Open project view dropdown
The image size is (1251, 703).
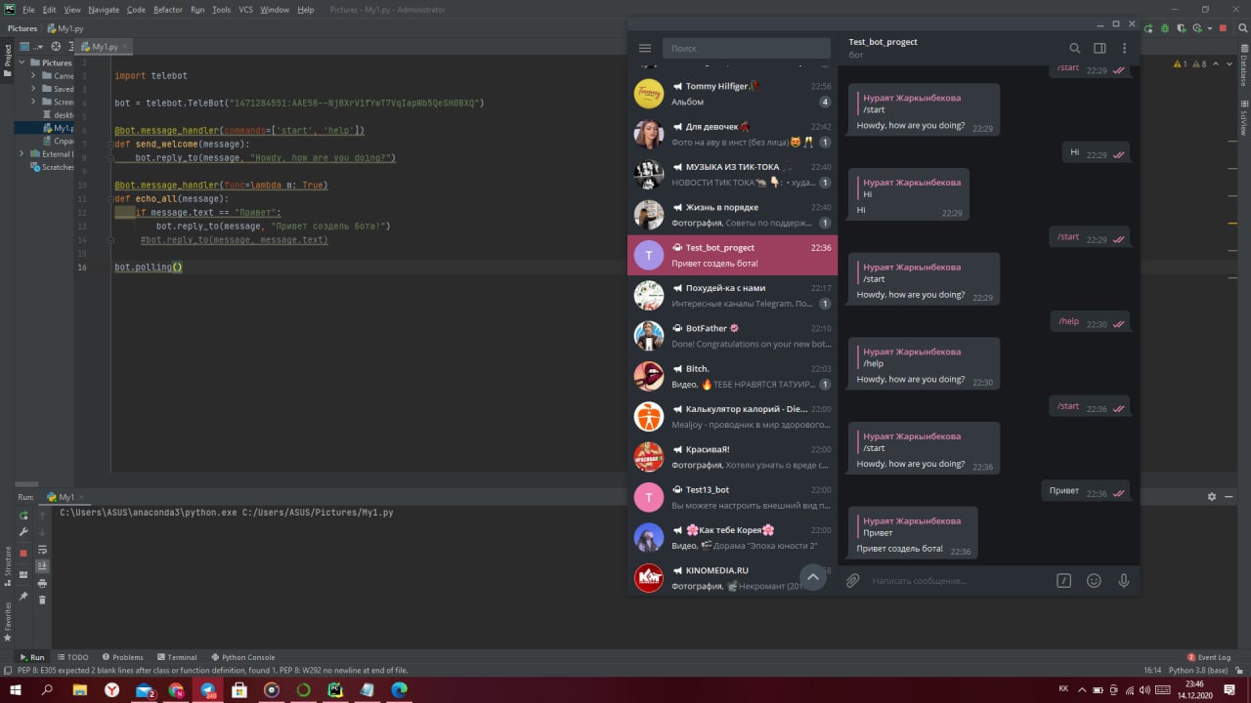32,46
